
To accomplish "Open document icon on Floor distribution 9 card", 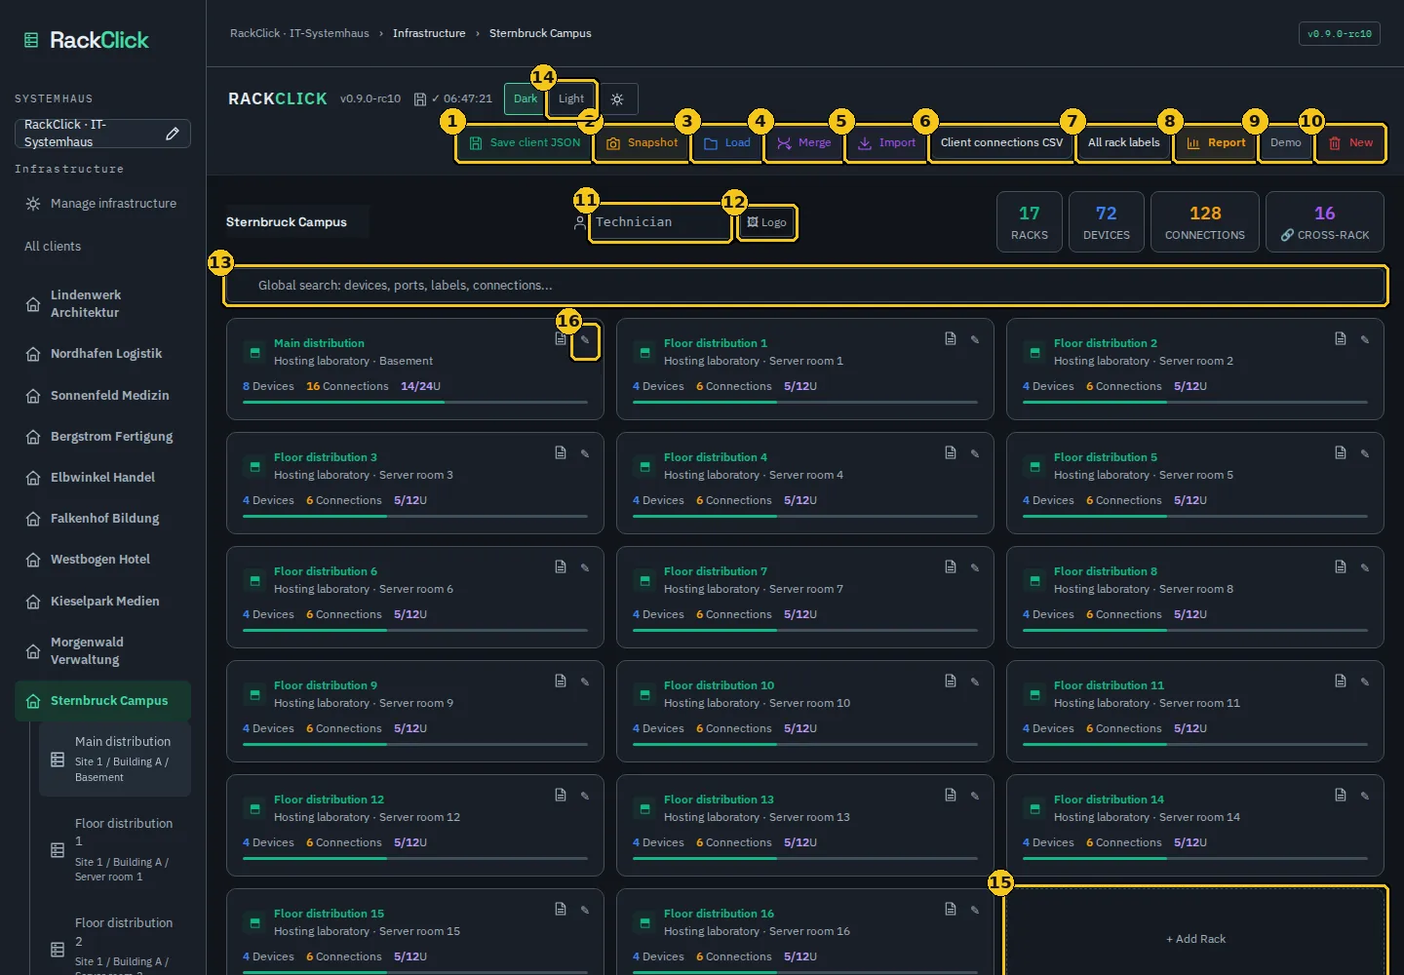I will 561,681.
